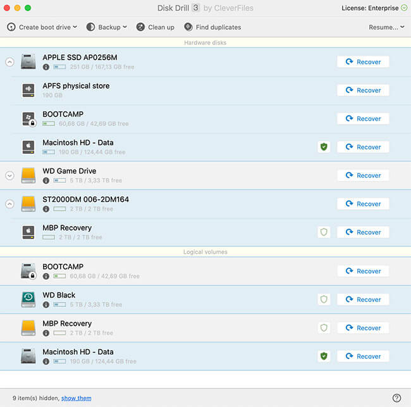Click the APPLE SSD drive icon
411x407 pixels.
click(x=28, y=61)
